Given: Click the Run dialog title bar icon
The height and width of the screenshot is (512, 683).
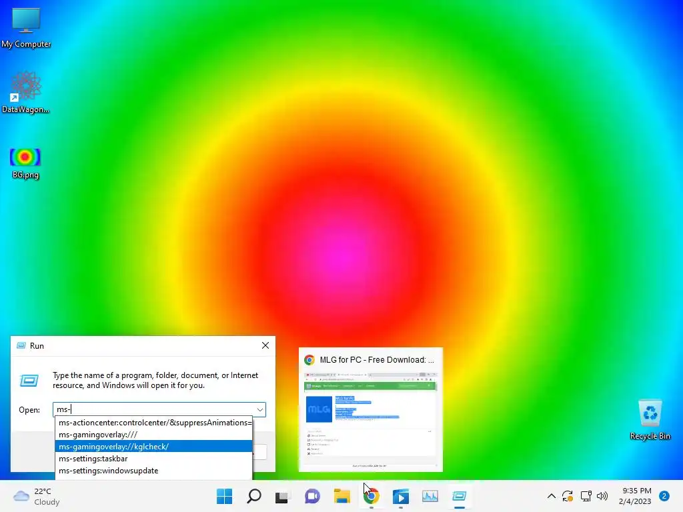Looking at the screenshot, I should (21, 345).
